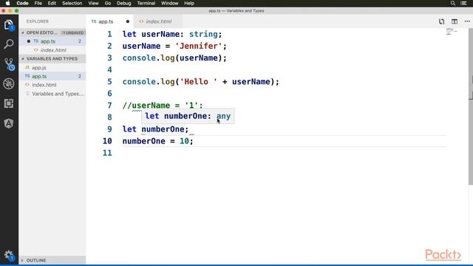Open the Variables and Types file in tree
The height and width of the screenshot is (266, 473).
point(52,94)
